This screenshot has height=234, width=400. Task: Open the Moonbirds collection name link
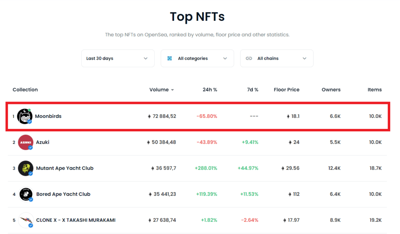coord(48,116)
